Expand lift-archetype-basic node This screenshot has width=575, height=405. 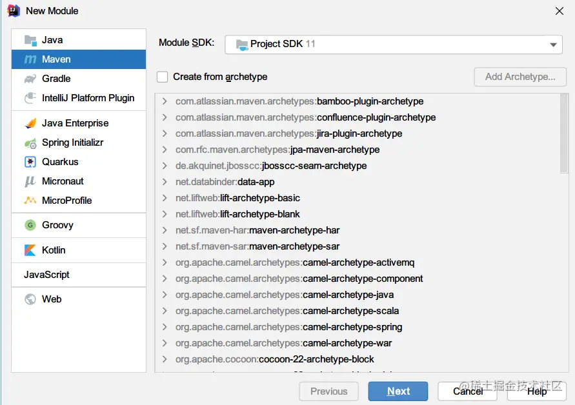click(165, 198)
